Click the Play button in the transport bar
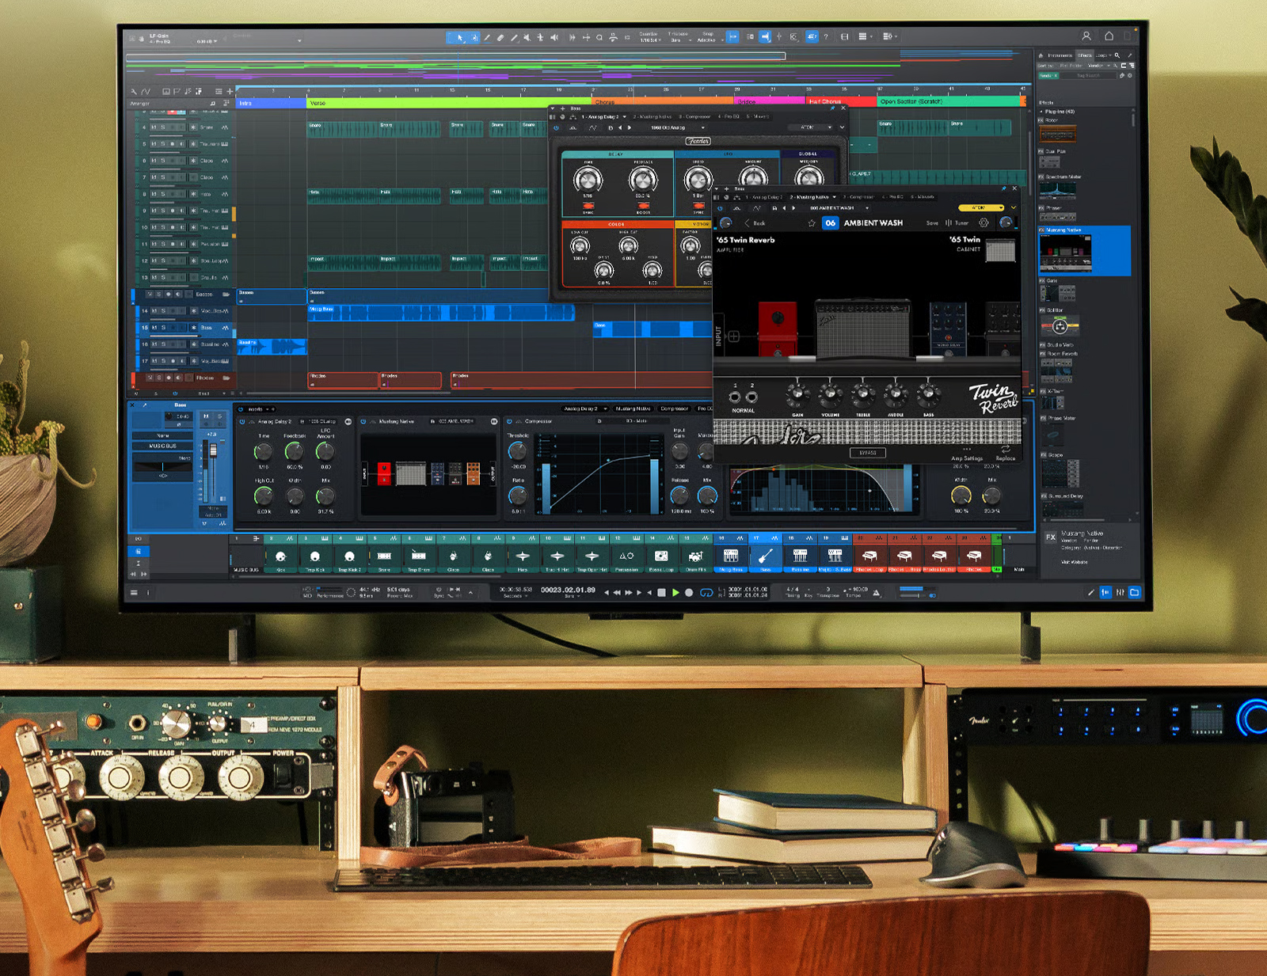Screen dimensions: 1267x976 (675, 592)
